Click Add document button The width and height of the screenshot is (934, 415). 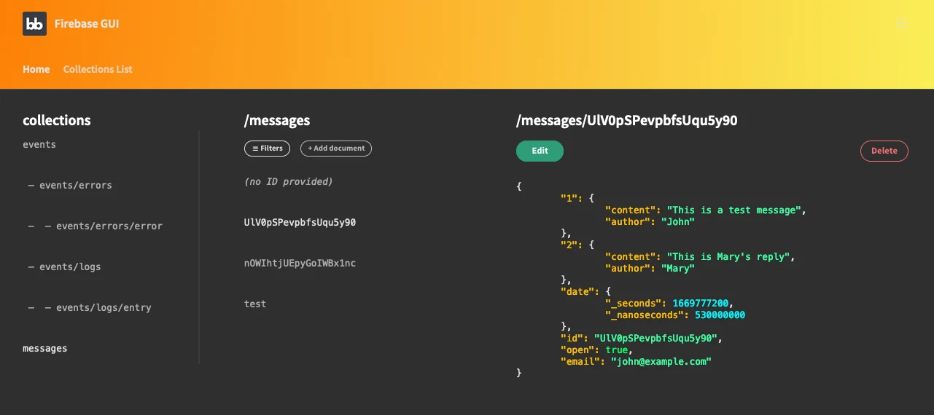tap(336, 149)
